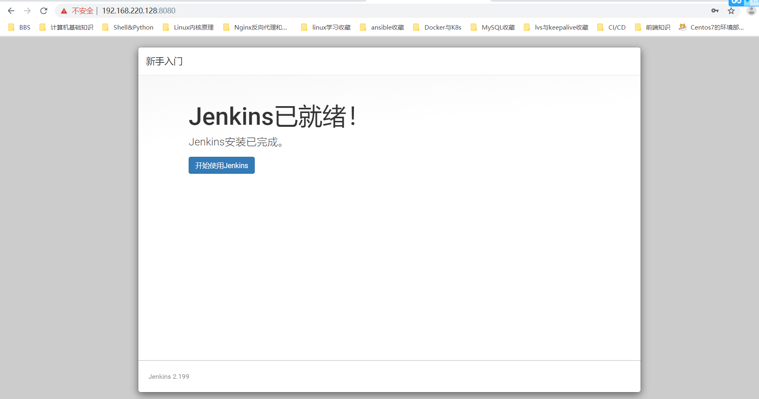Screen dimensions: 759x399
Task: Click the Jenkins已就绪! heading text
Action: (273, 117)
